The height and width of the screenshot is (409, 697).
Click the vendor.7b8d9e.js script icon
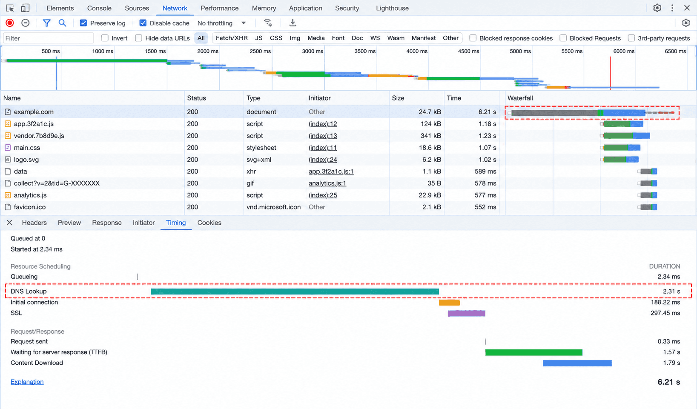[8, 136]
